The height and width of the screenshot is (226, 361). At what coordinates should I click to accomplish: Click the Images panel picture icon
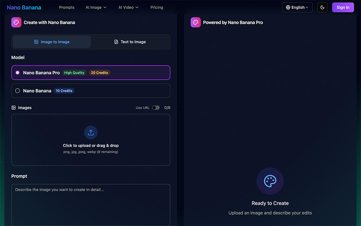point(13,107)
